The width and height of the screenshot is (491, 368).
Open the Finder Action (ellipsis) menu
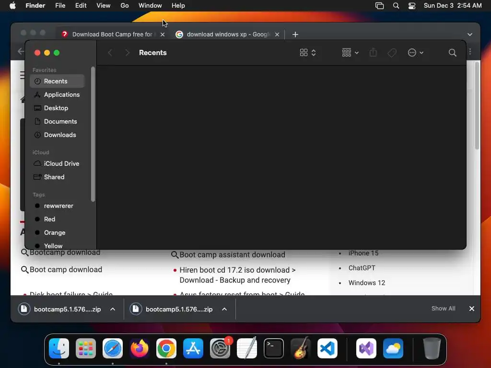[x=416, y=53]
